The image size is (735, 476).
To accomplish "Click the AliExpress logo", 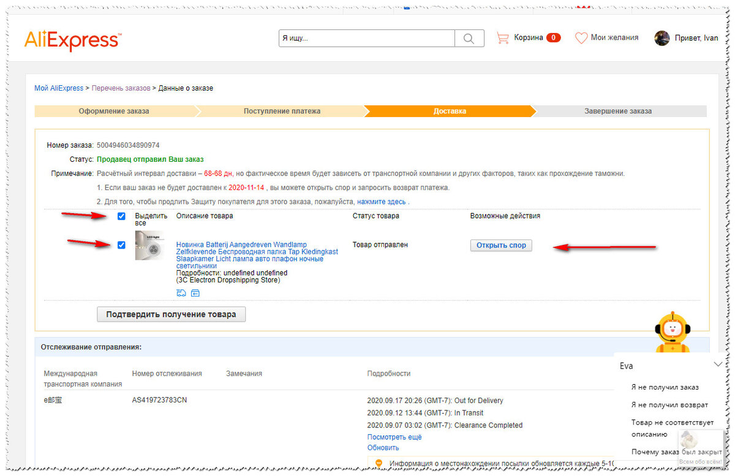I will [x=72, y=40].
